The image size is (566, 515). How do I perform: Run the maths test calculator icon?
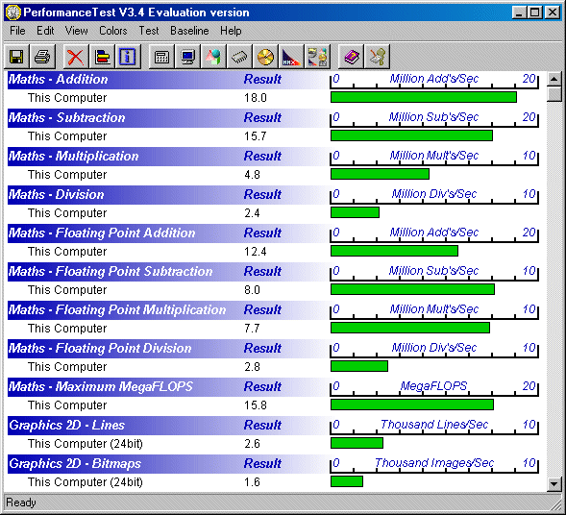[x=161, y=57]
